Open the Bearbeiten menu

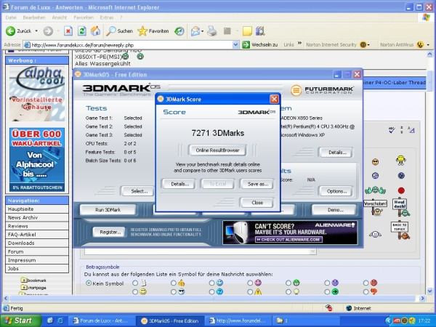tap(34, 17)
